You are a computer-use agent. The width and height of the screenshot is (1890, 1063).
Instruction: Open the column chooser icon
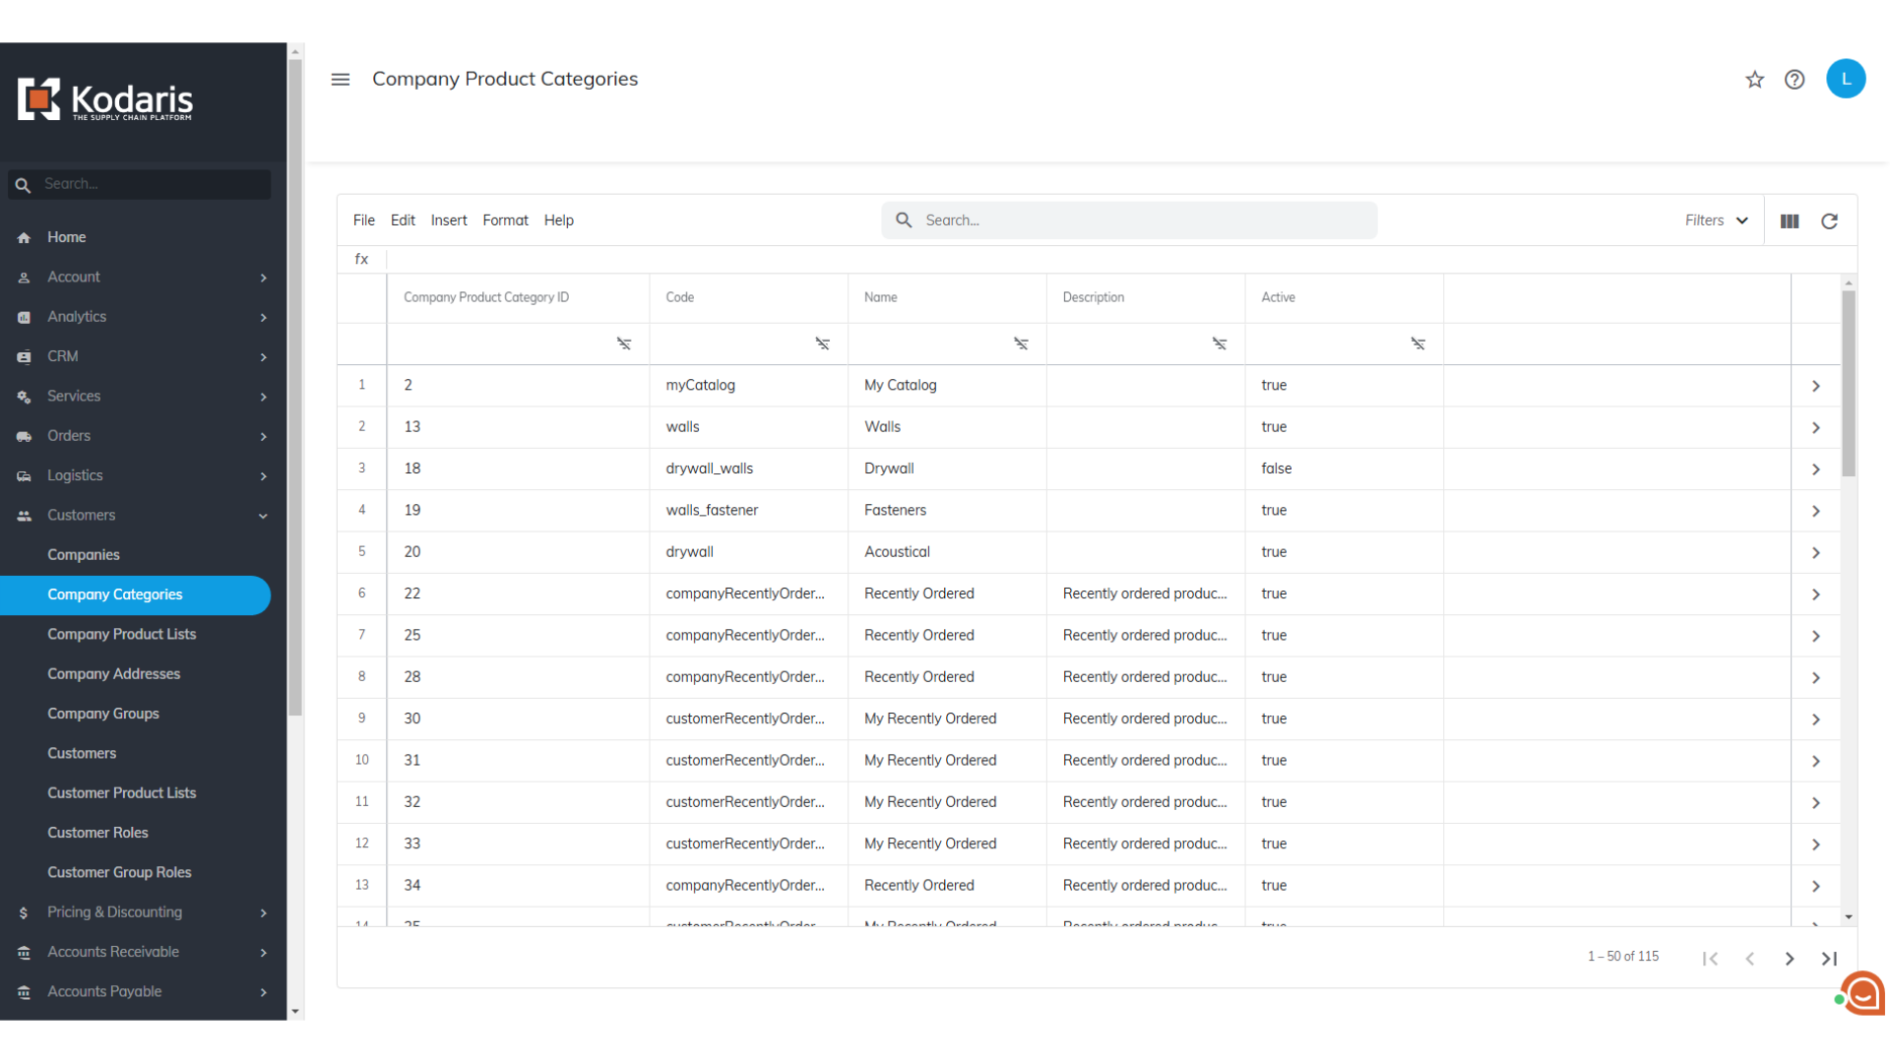click(x=1790, y=221)
